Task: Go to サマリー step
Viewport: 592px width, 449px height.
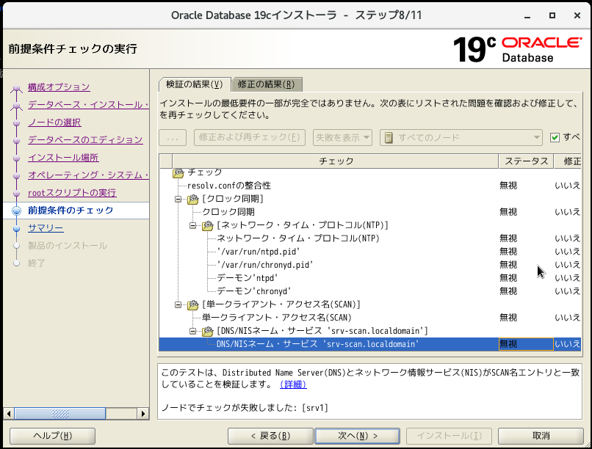Action: tap(46, 228)
